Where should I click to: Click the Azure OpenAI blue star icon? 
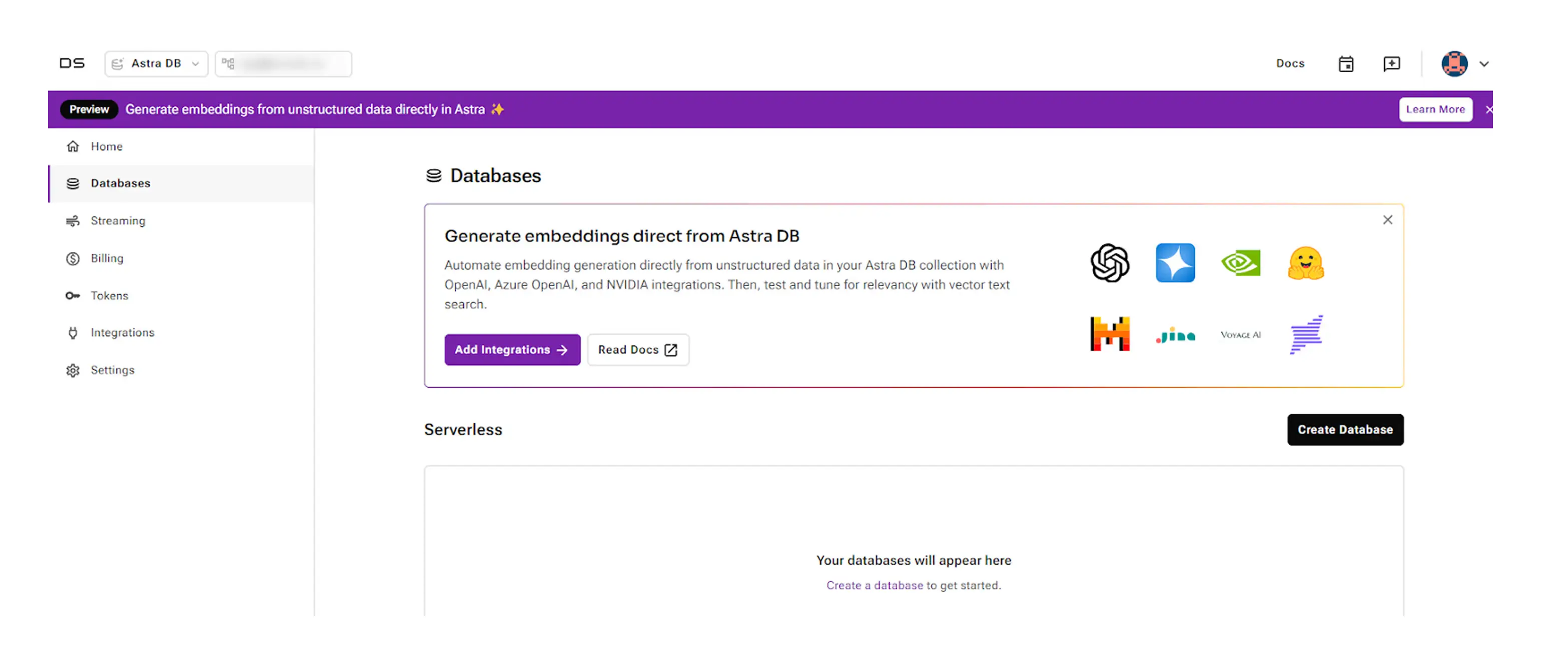coord(1175,263)
